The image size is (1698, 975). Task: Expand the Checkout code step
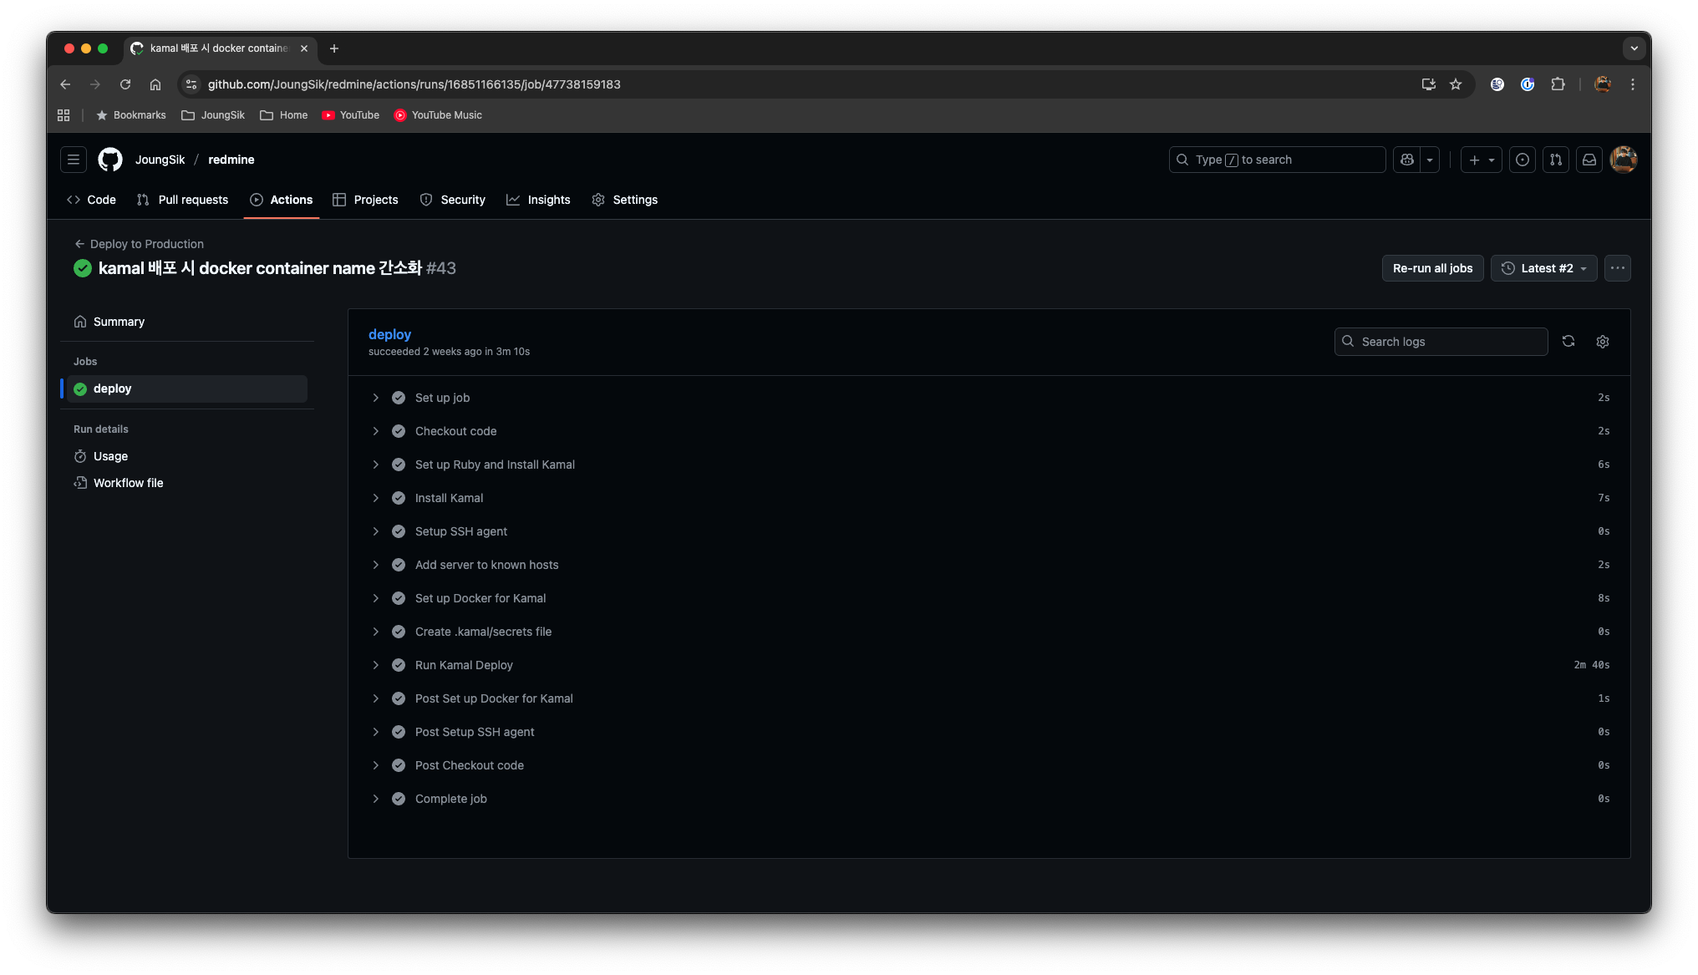pyautogui.click(x=989, y=431)
